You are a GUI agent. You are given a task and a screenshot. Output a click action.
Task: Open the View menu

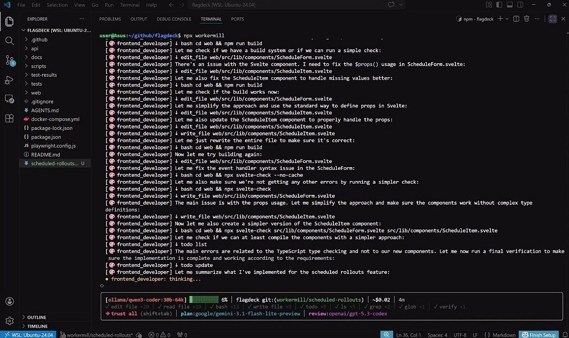tap(80, 5)
